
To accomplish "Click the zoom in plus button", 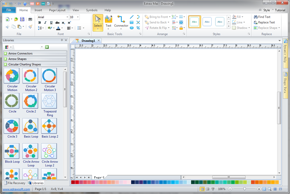I will (261, 190).
